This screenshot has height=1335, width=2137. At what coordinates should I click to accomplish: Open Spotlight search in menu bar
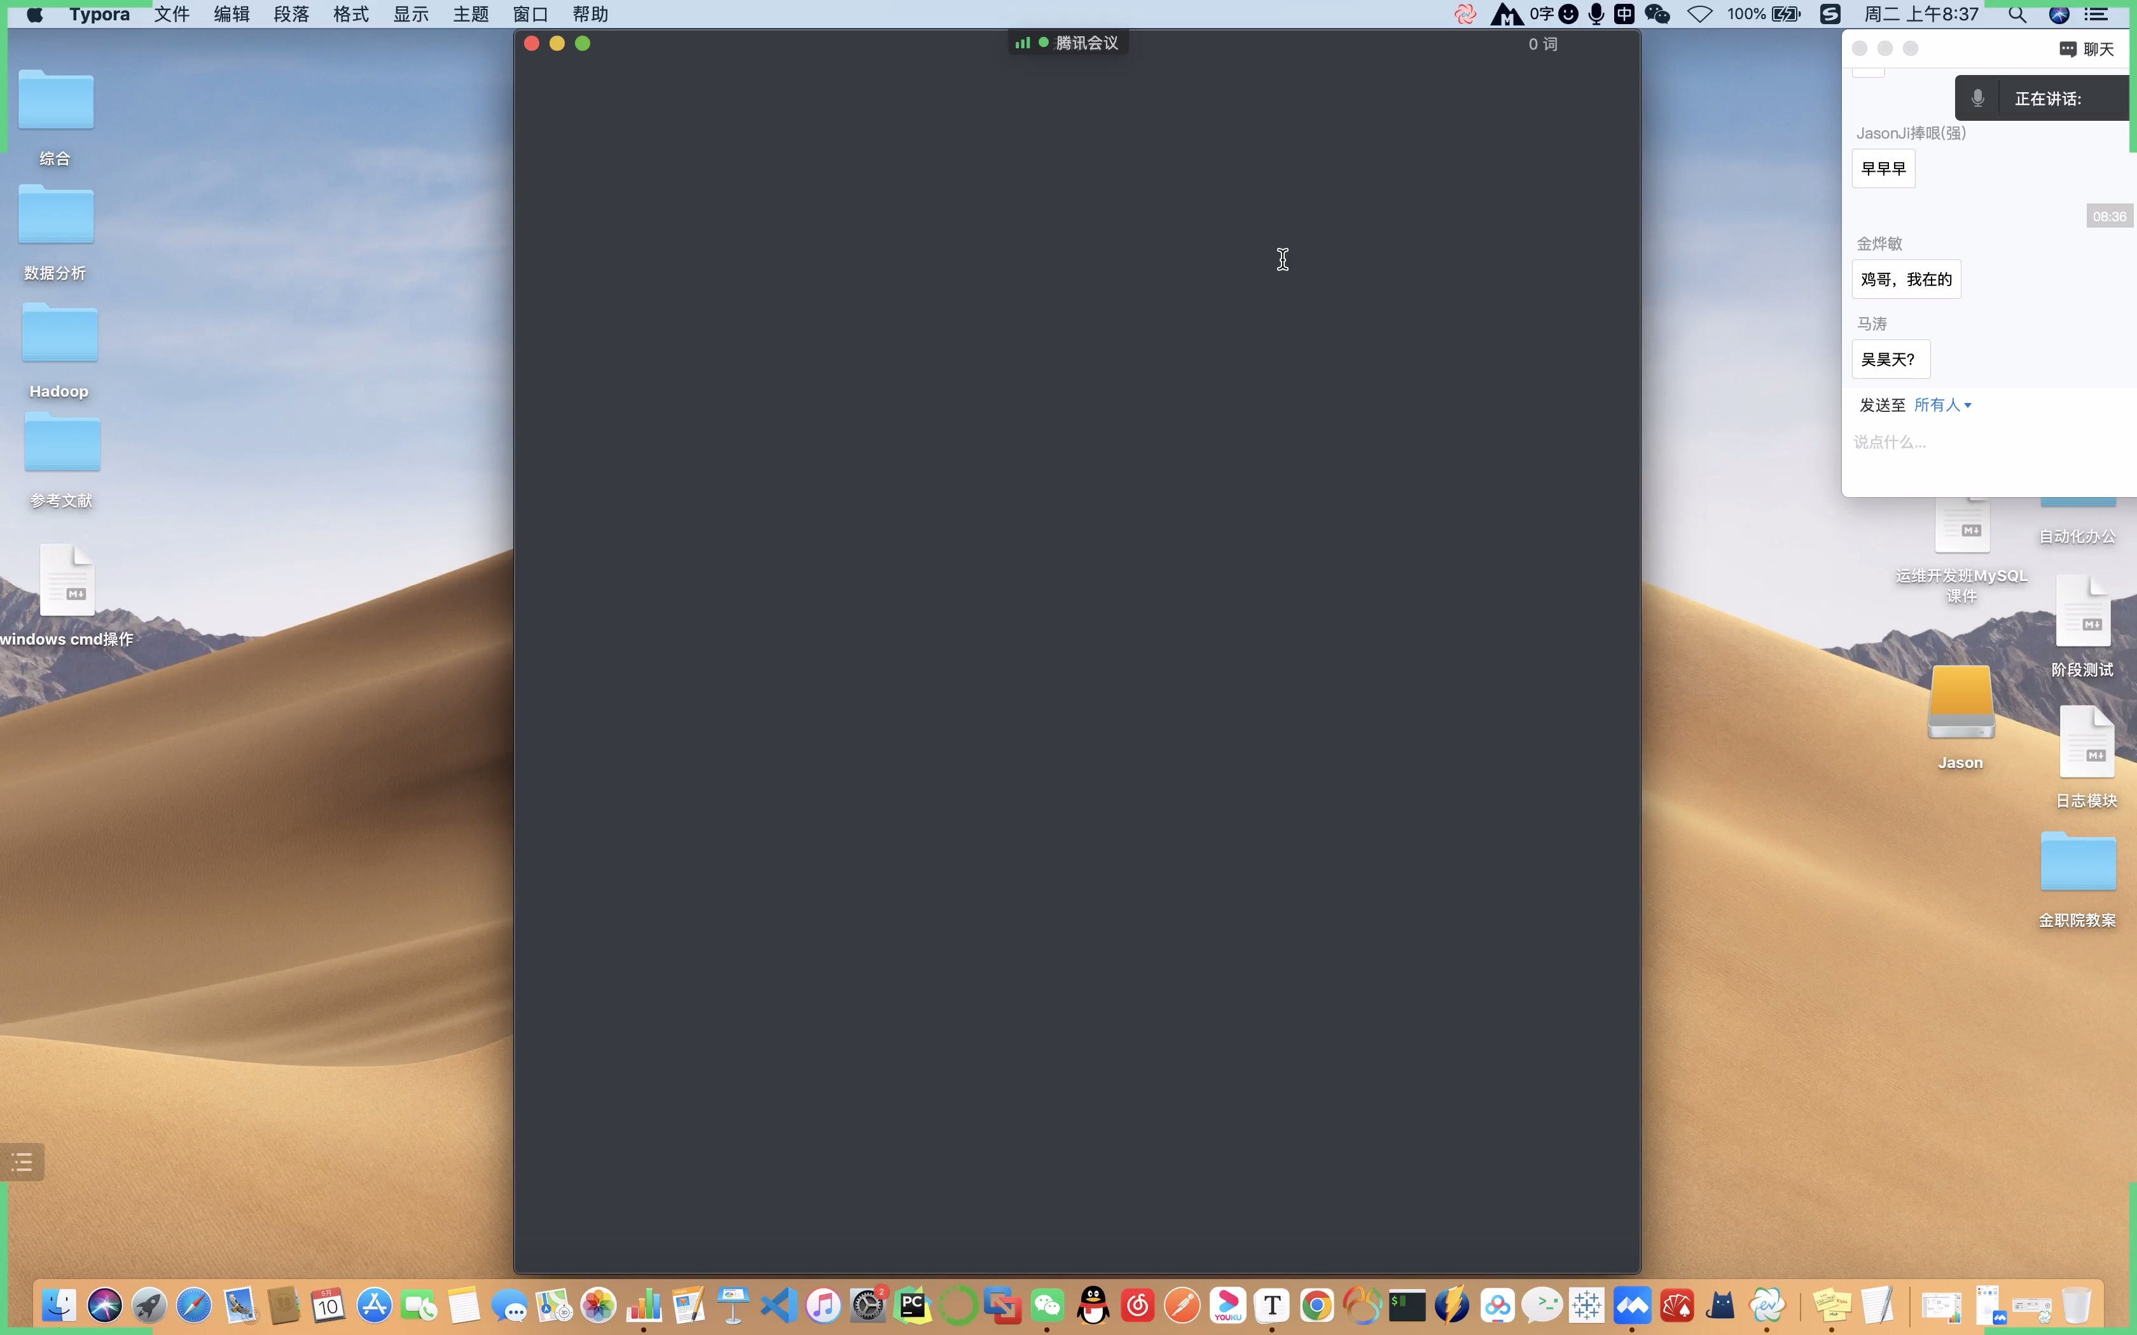(x=2017, y=14)
